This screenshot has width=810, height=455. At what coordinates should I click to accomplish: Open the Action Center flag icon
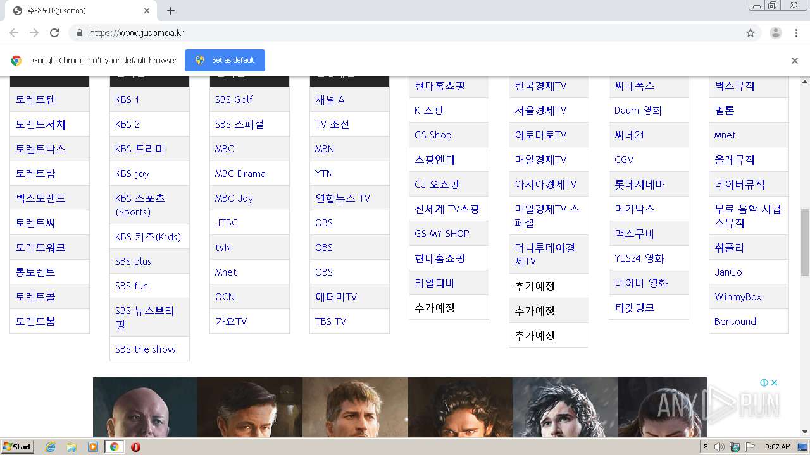pos(750,447)
